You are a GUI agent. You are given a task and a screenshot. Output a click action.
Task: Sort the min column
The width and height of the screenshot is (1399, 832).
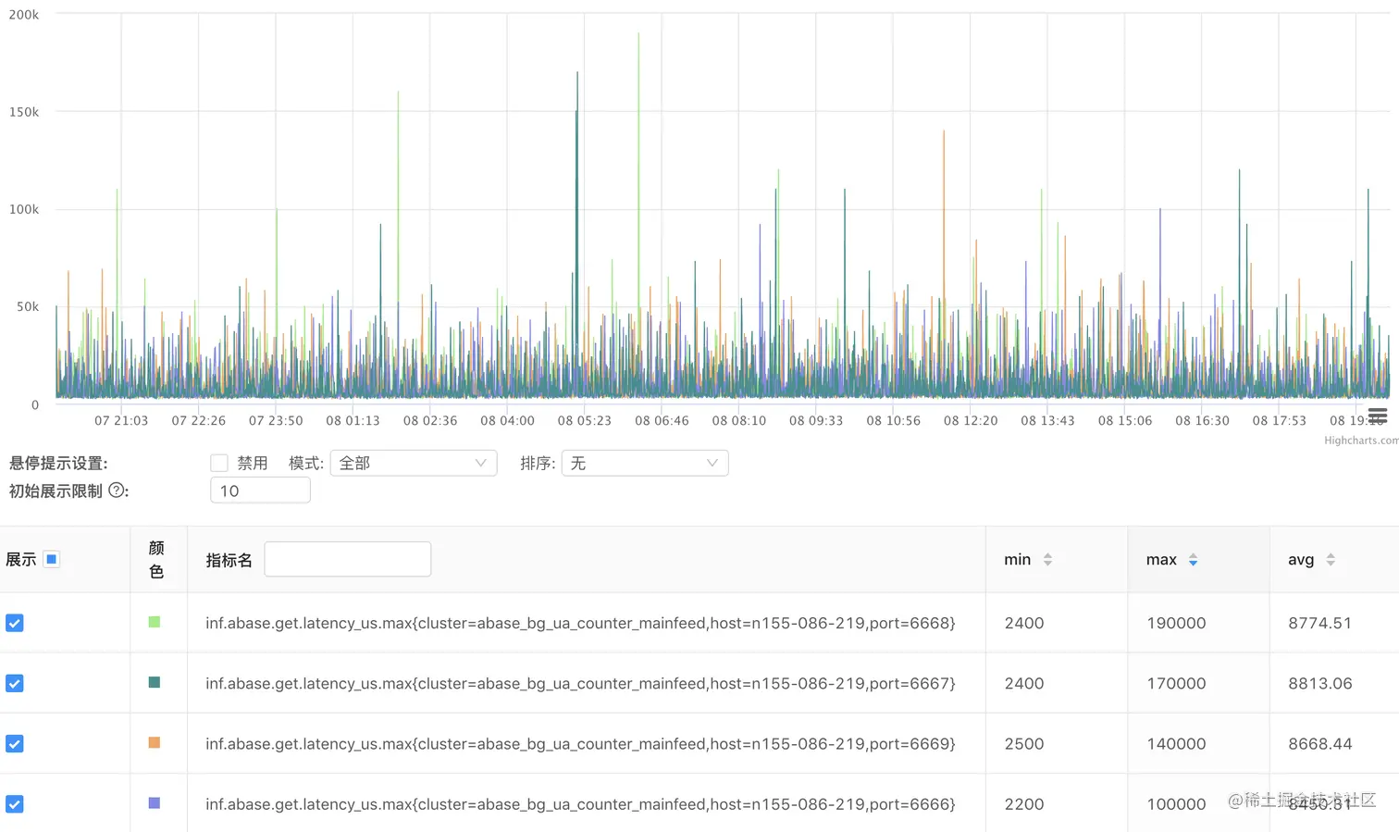click(1047, 559)
